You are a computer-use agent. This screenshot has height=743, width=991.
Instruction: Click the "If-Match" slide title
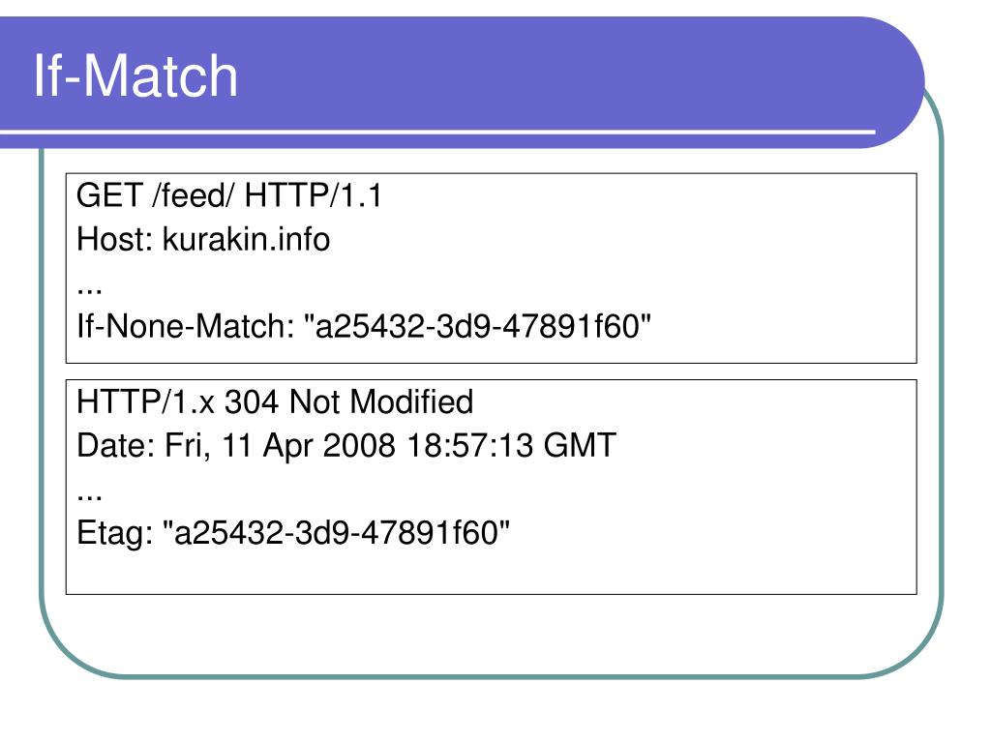tap(135, 75)
